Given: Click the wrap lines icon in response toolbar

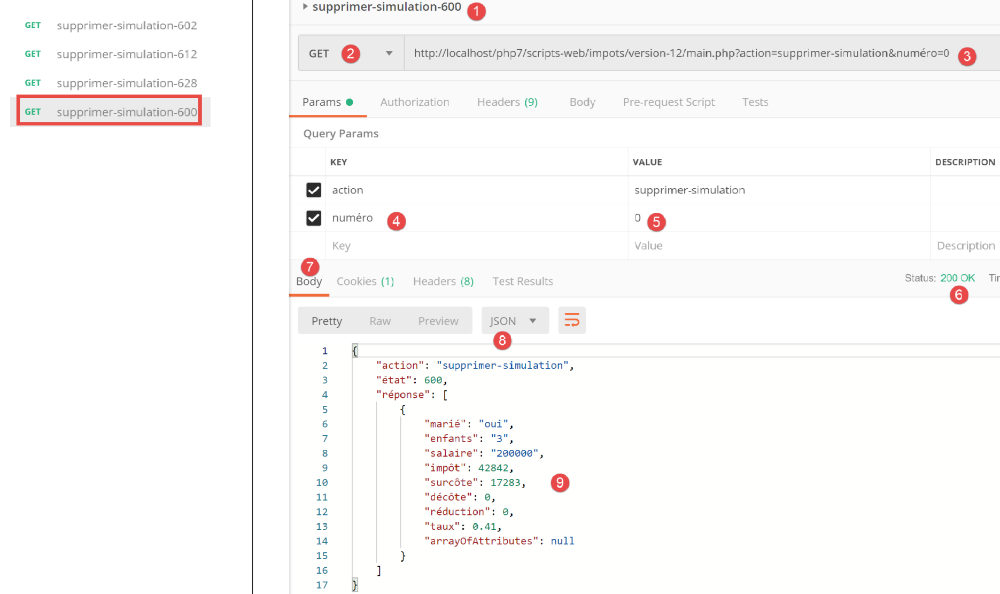Looking at the screenshot, I should (571, 321).
